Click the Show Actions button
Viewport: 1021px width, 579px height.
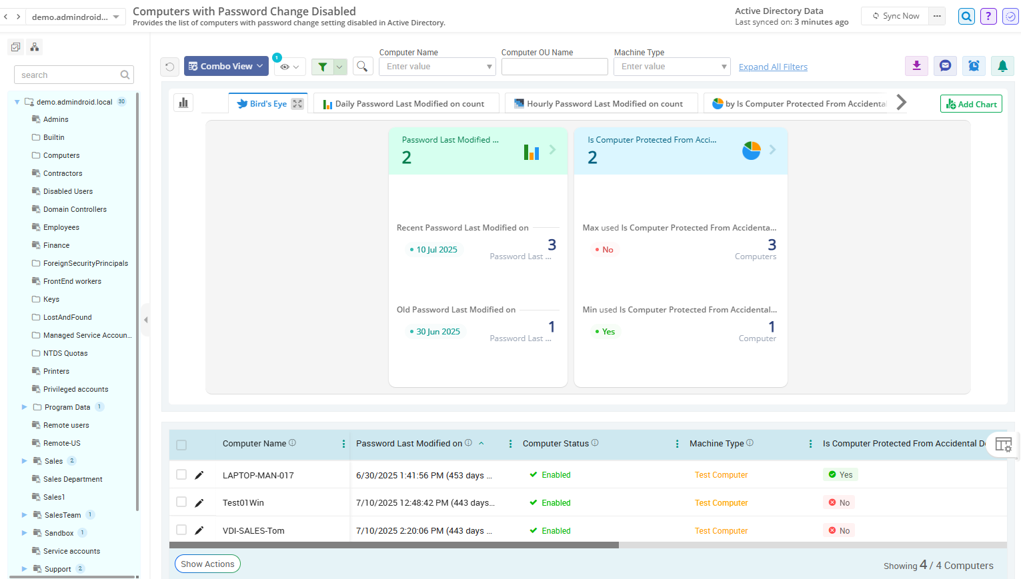coord(207,564)
